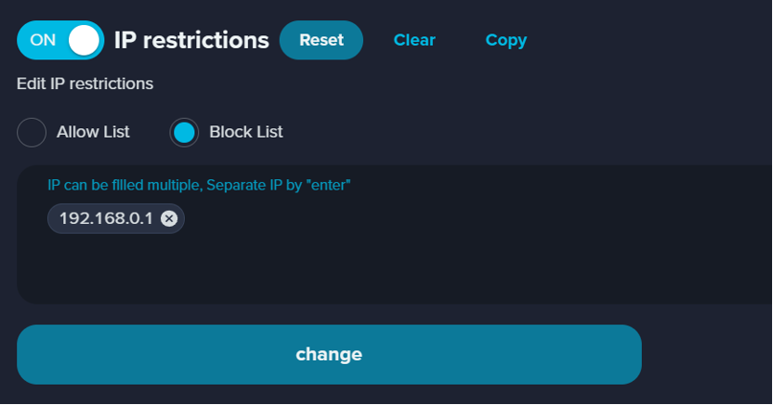Click the blank space right of the change button

pyautogui.click(x=707, y=354)
